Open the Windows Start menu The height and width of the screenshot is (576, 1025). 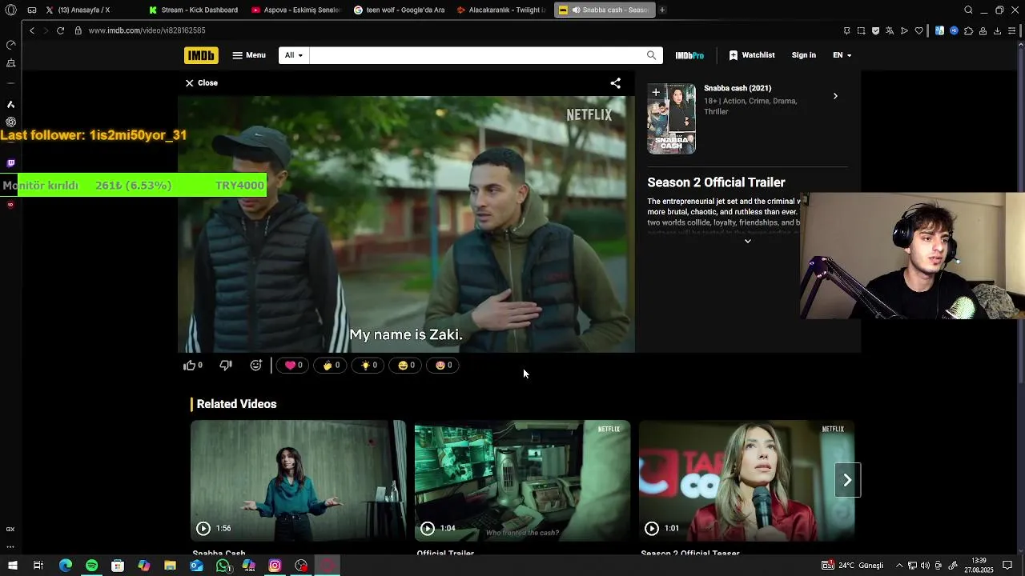pyautogui.click(x=12, y=566)
